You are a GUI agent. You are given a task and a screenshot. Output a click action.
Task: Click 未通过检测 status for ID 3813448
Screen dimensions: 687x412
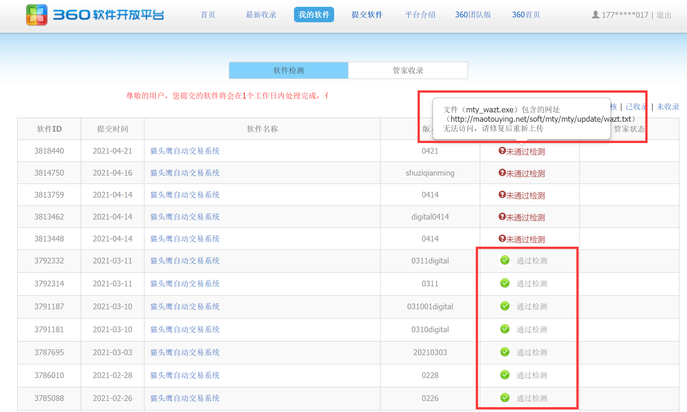tap(525, 239)
